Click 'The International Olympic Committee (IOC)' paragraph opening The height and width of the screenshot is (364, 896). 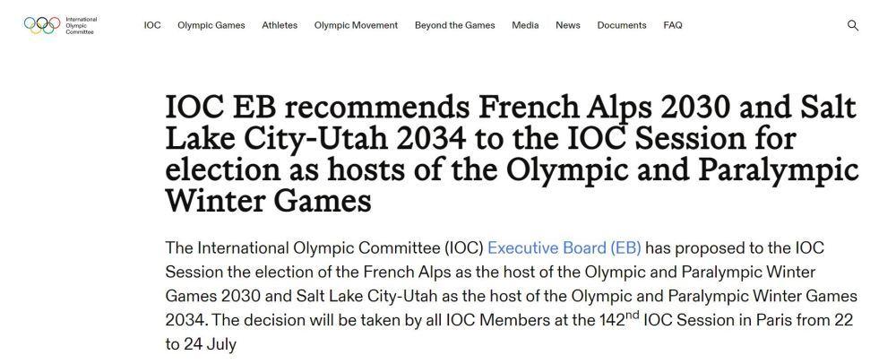(323, 247)
